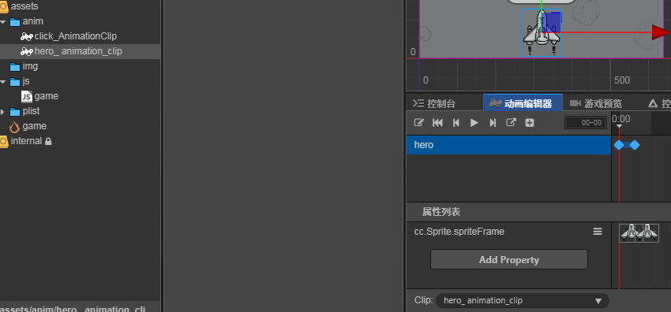Viewport: 671px width, 312px height.
Task: Step to next frame in animation
Action: point(493,122)
